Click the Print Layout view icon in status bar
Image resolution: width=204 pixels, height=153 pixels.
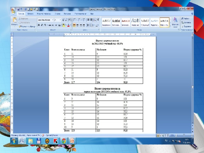[158, 135]
